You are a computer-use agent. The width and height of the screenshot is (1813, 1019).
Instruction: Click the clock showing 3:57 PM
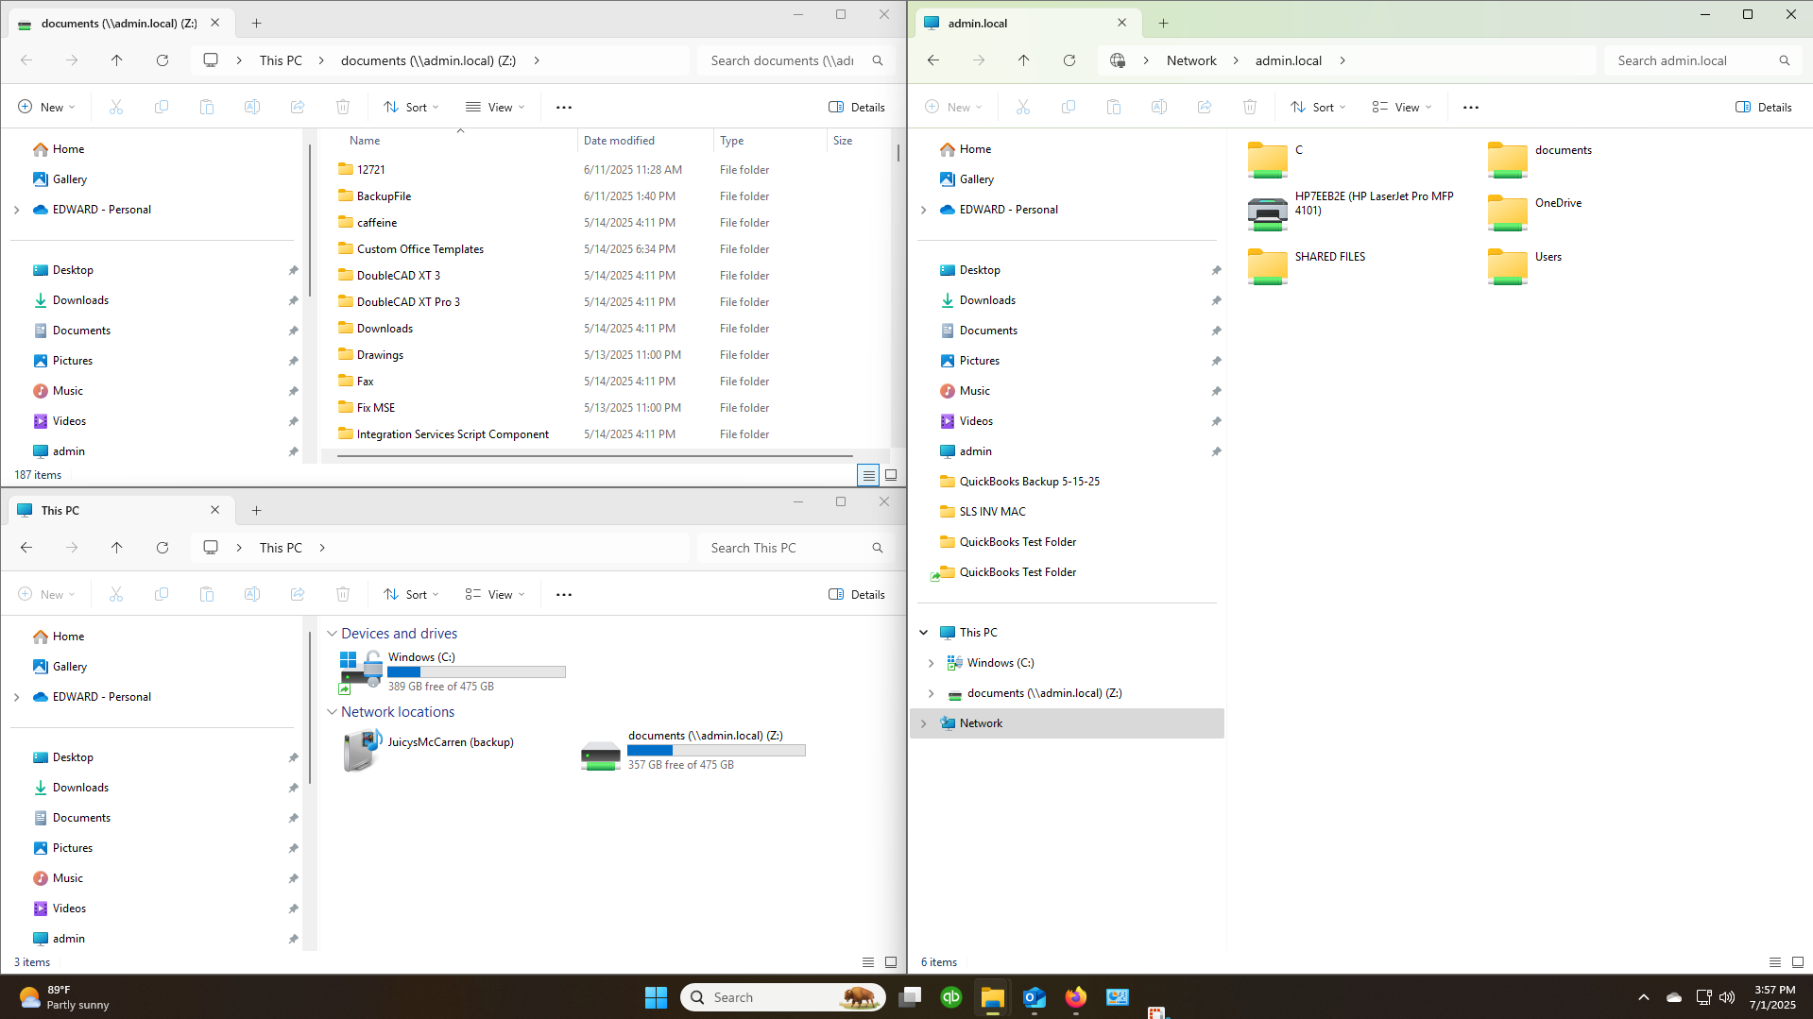click(1773, 997)
